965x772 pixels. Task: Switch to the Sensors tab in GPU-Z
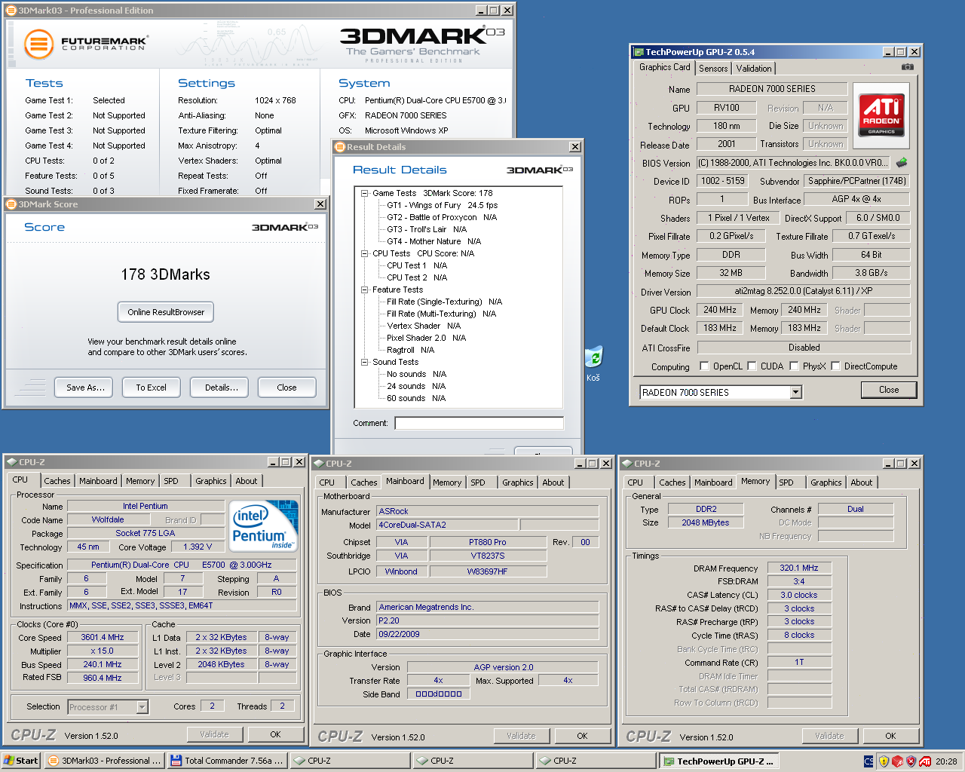click(713, 69)
